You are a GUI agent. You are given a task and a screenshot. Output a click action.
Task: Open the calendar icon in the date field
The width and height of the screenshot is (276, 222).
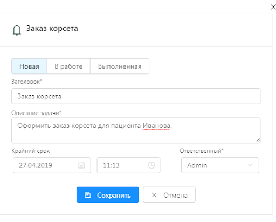tap(81, 165)
